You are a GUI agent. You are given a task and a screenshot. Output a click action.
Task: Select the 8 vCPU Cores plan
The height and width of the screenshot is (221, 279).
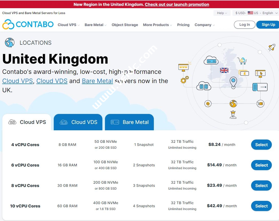tap(261, 185)
